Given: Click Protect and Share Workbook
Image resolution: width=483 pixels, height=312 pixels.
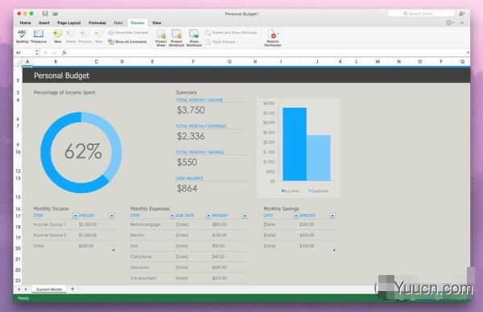Looking at the screenshot, I should point(231,33).
